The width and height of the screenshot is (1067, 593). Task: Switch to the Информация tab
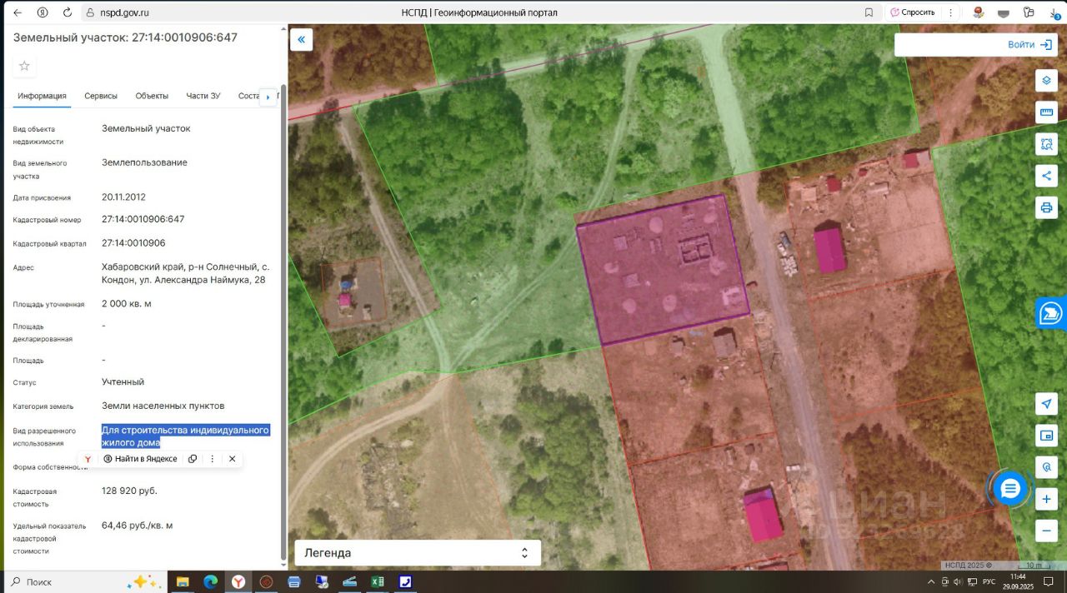42,96
